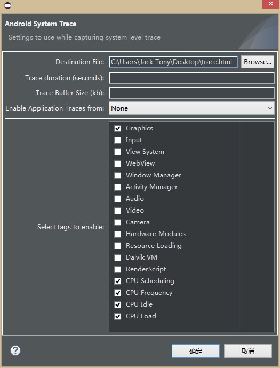Enable the View System tag checkbox

pyautogui.click(x=117, y=152)
